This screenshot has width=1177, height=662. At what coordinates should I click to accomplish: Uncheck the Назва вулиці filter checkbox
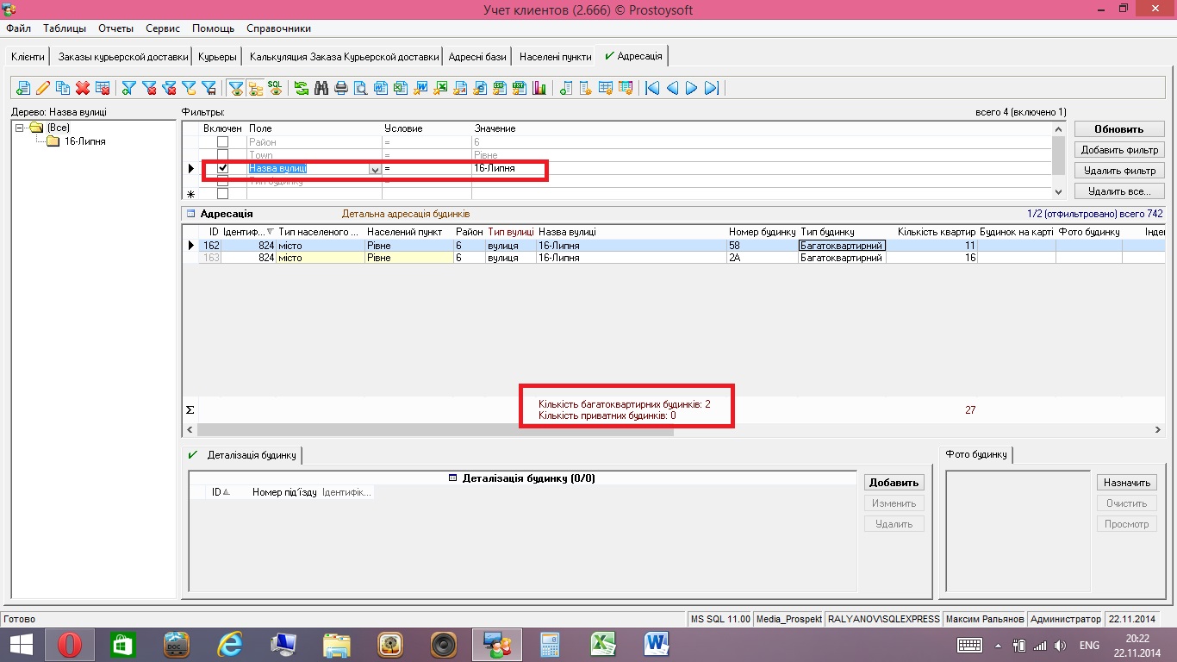[x=222, y=168]
